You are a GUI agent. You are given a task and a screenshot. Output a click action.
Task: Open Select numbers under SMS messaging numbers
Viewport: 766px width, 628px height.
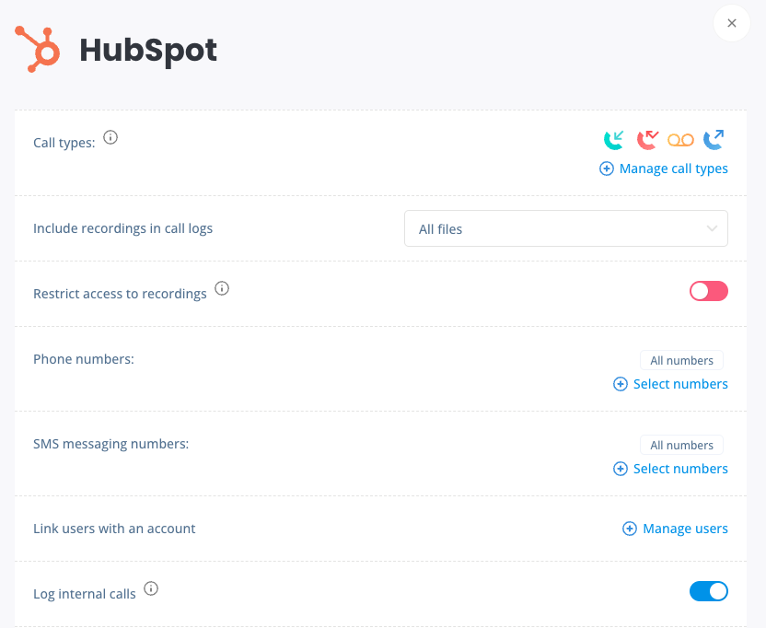671,469
